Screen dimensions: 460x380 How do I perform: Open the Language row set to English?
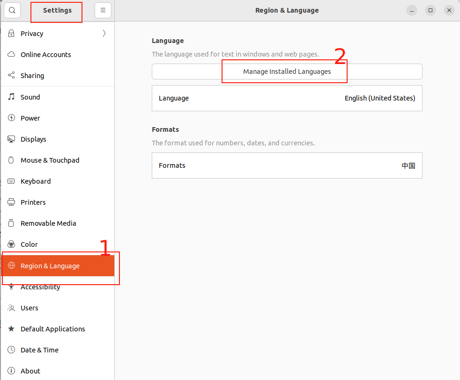(287, 98)
